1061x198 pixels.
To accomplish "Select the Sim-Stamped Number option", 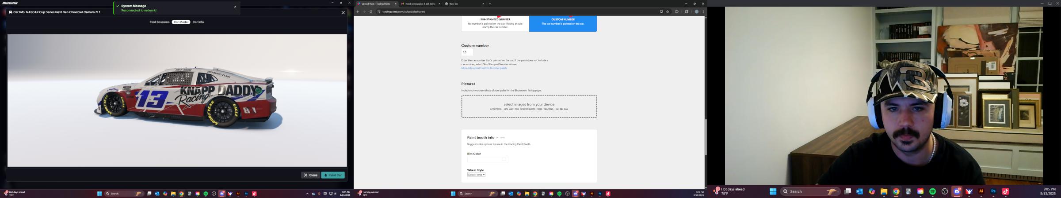I will tap(495, 24).
